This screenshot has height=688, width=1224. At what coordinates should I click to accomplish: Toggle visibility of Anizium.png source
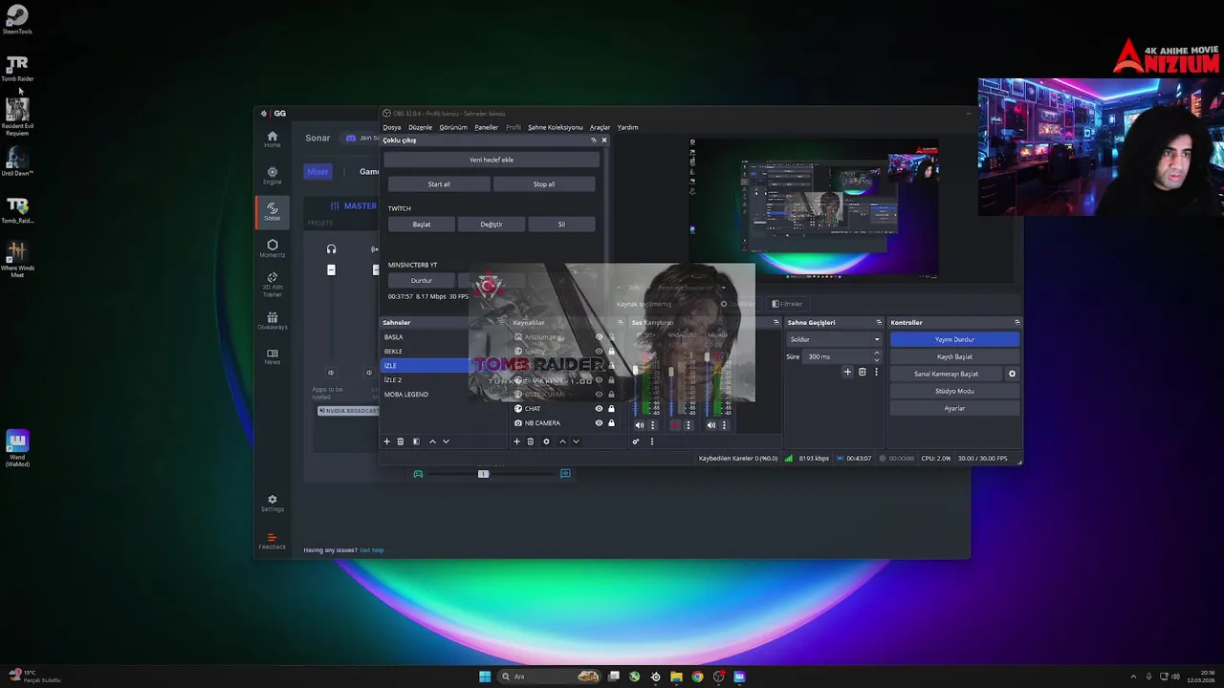click(600, 337)
